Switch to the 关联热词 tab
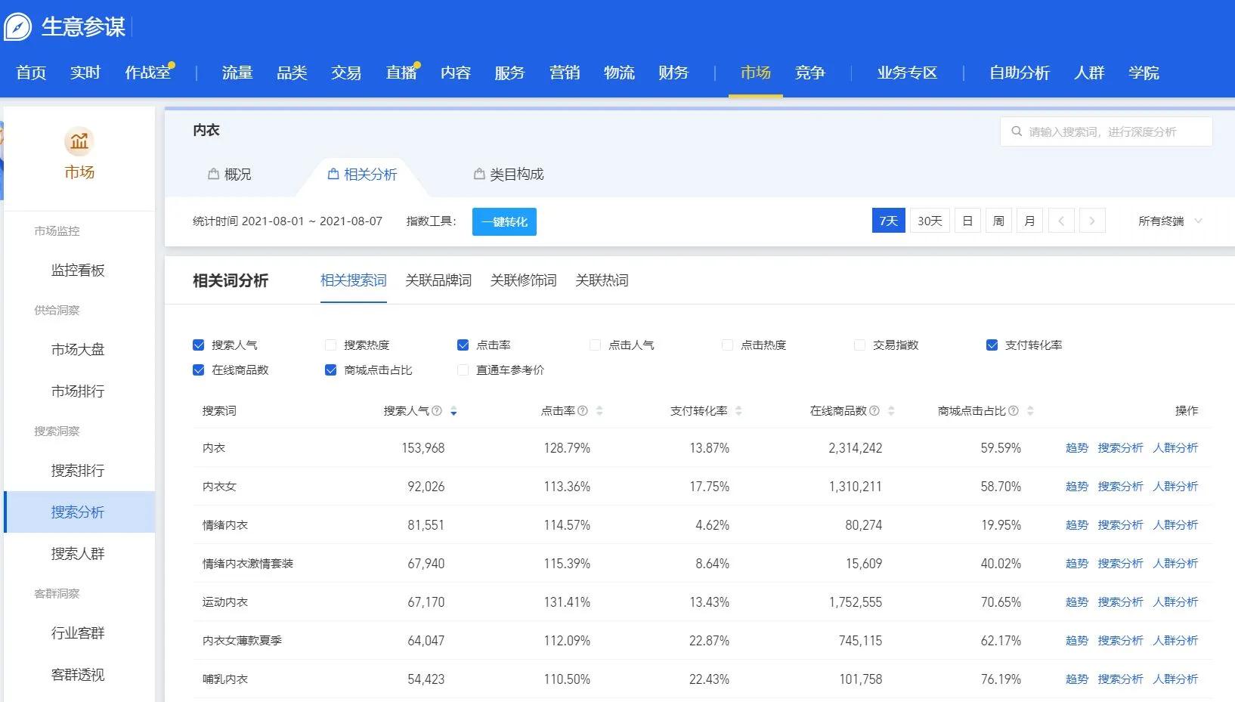The image size is (1235, 702). point(602,280)
